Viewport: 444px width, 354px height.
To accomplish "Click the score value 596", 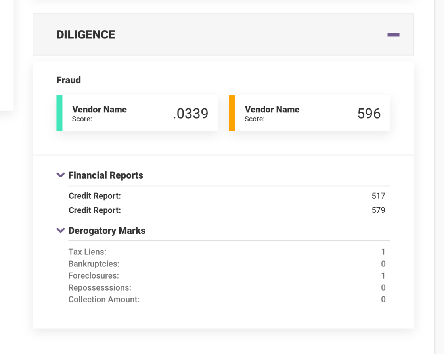I will [368, 113].
